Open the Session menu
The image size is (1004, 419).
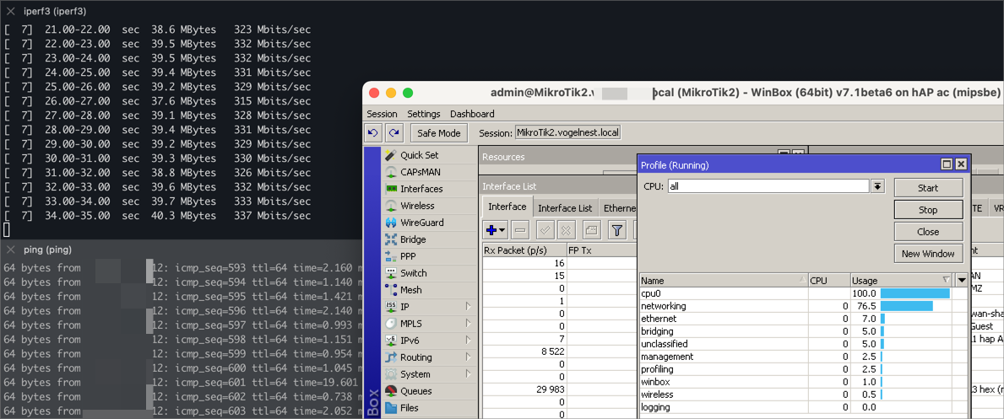pos(382,114)
